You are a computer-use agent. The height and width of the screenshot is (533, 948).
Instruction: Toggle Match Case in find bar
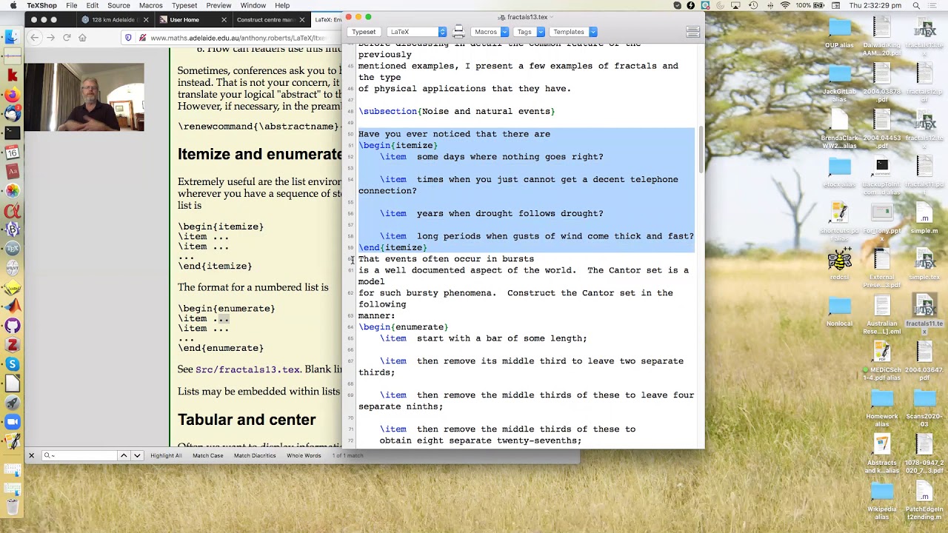click(x=207, y=455)
